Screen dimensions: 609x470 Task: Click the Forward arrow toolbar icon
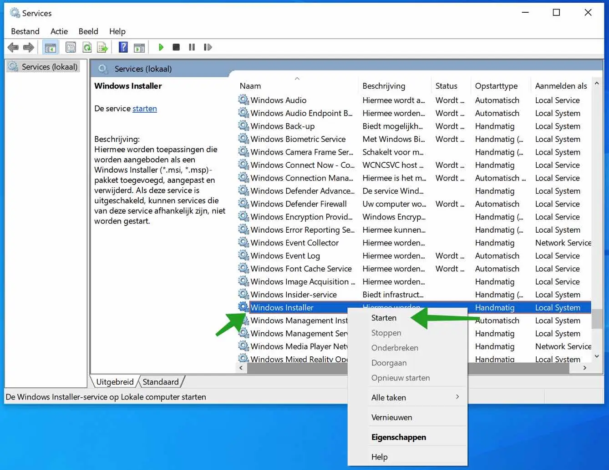point(29,47)
